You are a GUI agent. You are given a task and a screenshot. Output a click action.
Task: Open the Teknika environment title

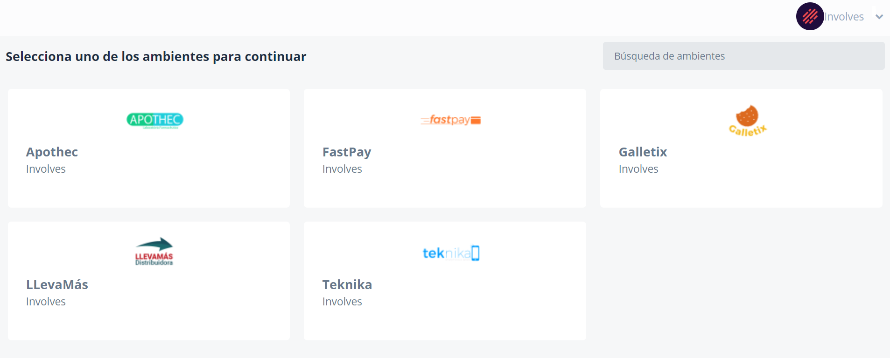(347, 285)
